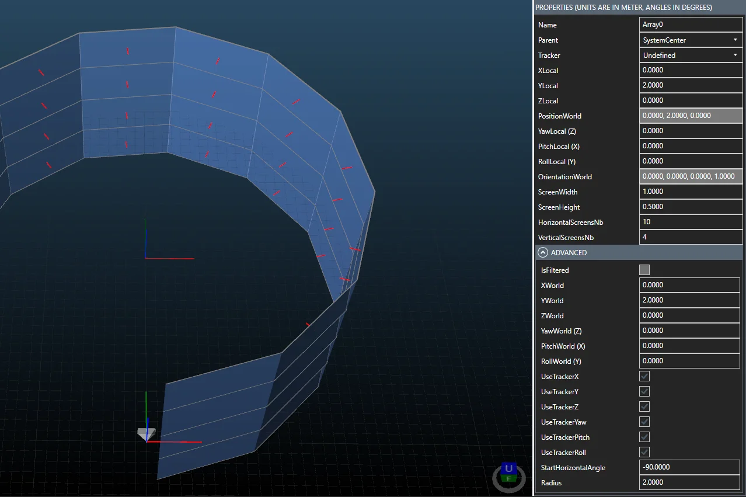Screen dimensions: 746x497
Task: Click the PROPERTIES panel header text
Action: tap(623, 8)
